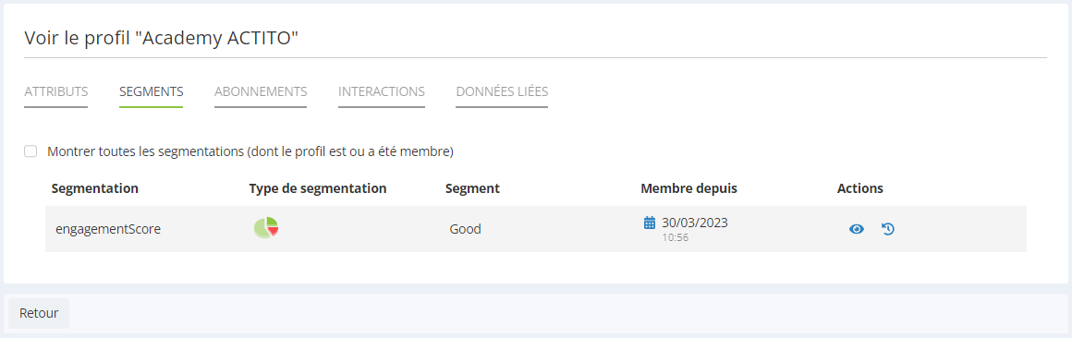
Task: Go to the INTERACTIONS tab
Action: (x=382, y=91)
